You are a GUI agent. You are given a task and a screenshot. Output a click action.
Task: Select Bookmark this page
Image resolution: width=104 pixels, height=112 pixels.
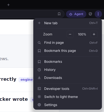68,51
